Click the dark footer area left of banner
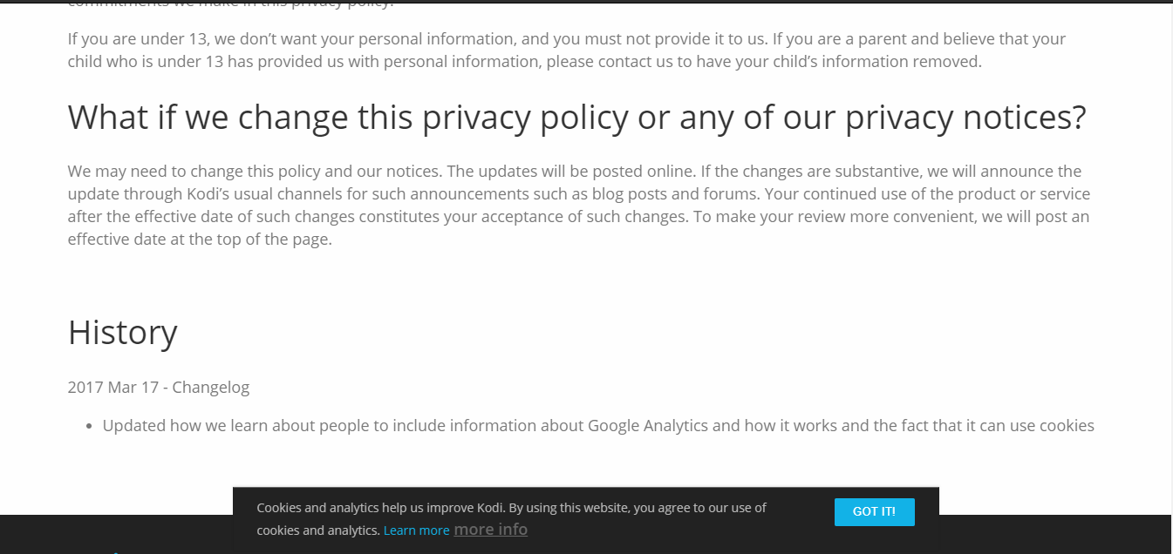1173x554 pixels. coord(113,533)
